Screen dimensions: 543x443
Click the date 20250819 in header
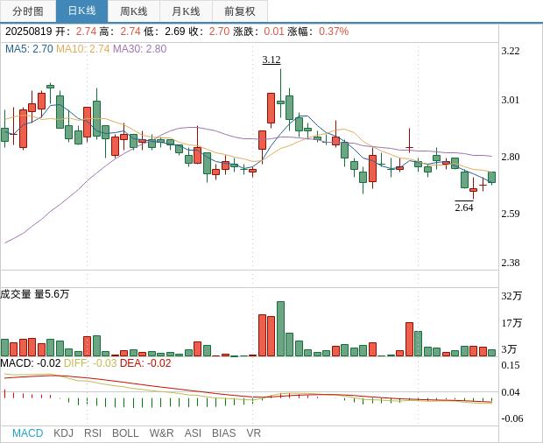click(x=28, y=32)
